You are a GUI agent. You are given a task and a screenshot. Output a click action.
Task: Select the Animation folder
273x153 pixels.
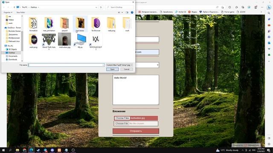pyautogui.click(x=33, y=24)
